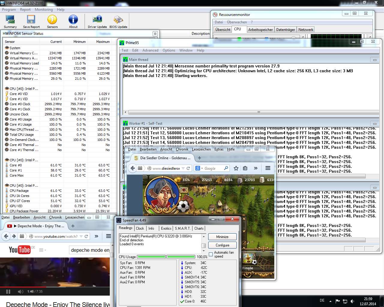Screen dimensions: 384x307
Task: Open the Netzwerk tab in Ressourcenmonitor
Action: coord(306,30)
